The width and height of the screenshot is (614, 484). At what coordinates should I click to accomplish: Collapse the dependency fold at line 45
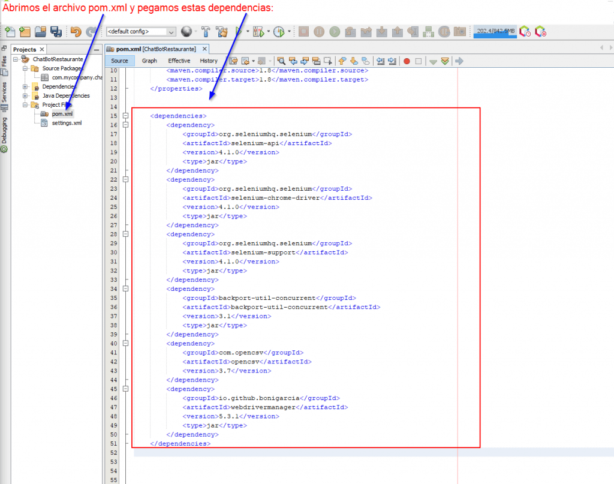coord(125,389)
